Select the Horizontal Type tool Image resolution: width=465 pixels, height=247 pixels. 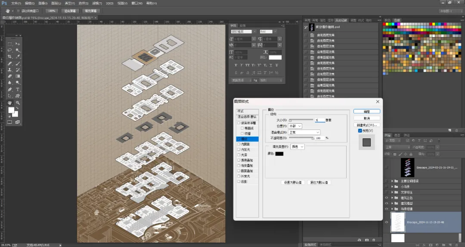click(18, 89)
